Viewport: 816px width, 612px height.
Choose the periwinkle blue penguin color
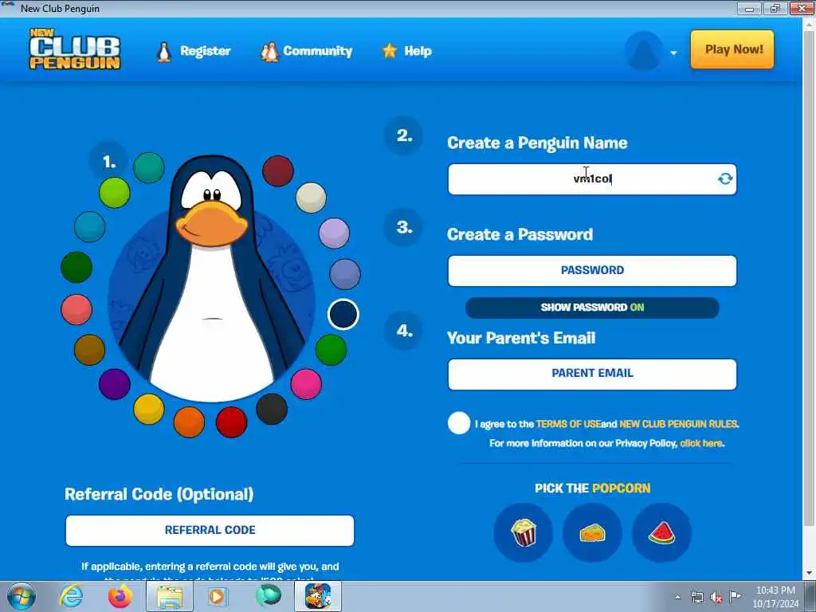(345, 274)
